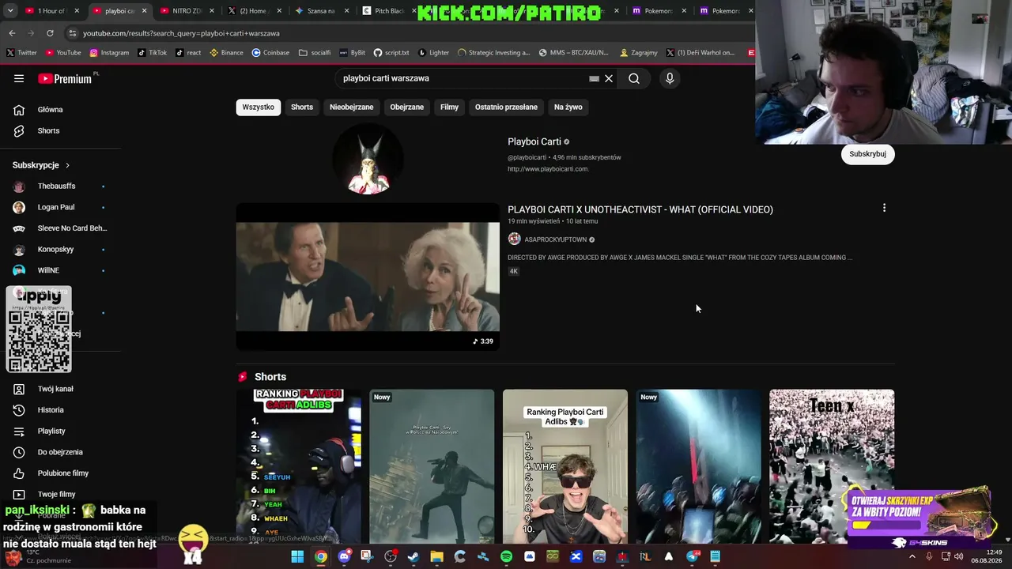Open Telegram from the taskbar
This screenshot has height=569, width=1012.
click(693, 556)
